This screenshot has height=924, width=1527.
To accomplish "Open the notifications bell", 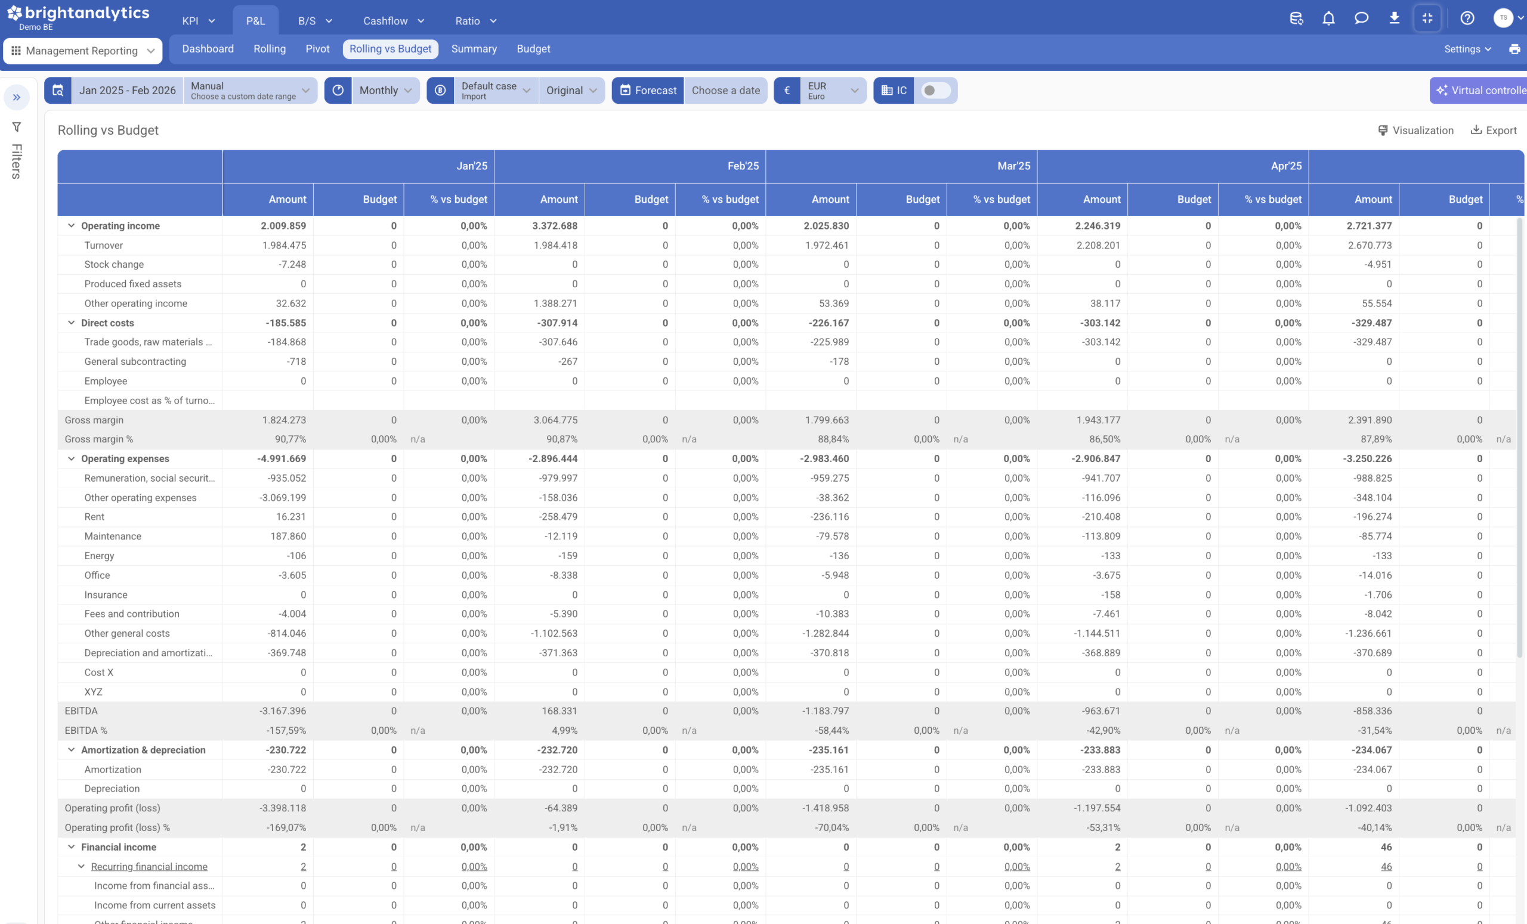I will (1329, 18).
